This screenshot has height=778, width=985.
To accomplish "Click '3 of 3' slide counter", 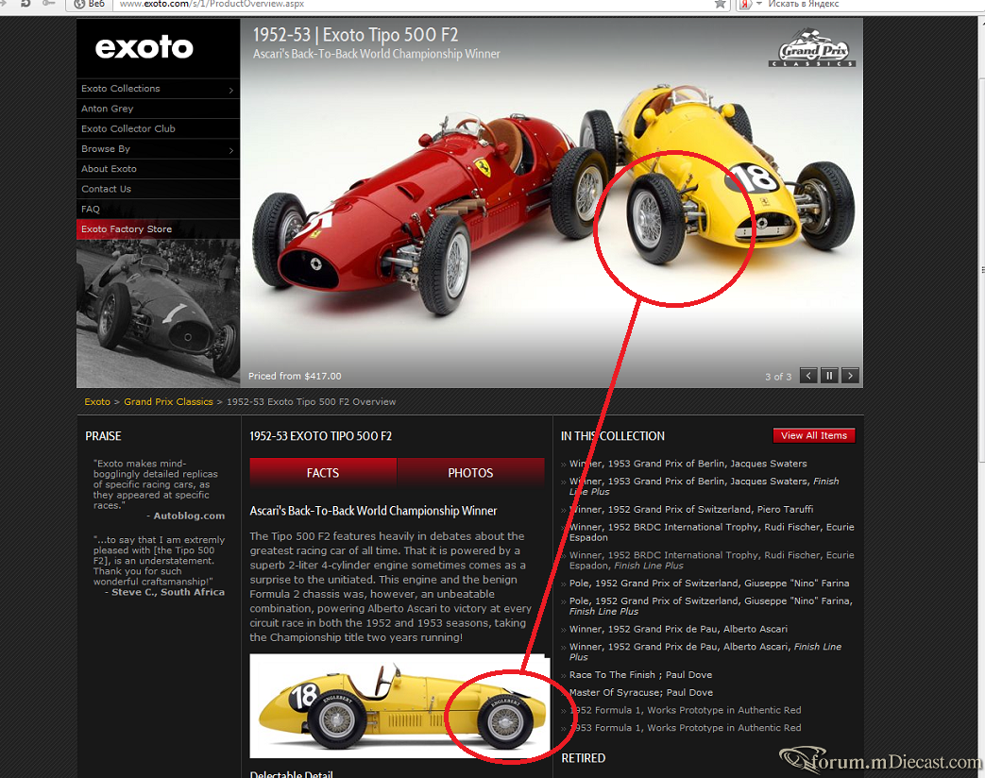I will 777,377.
